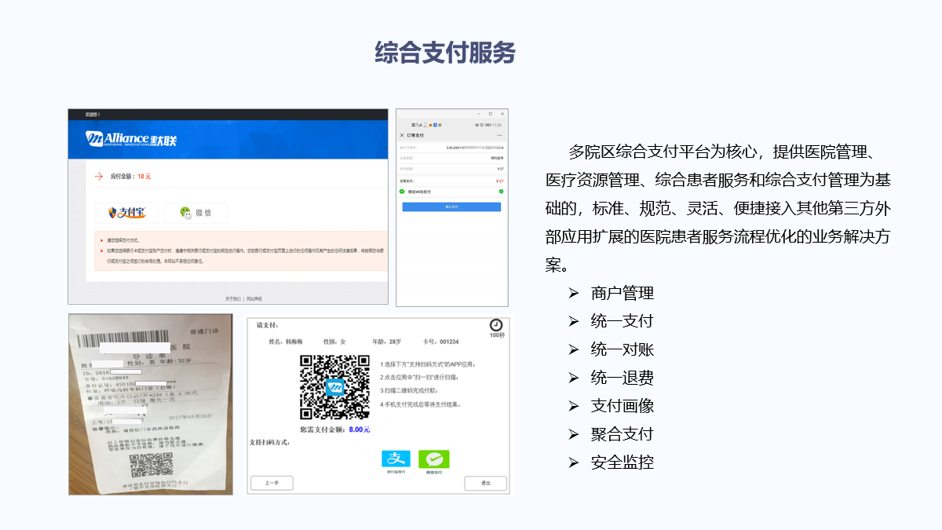Toggle the green check for 微信WEB支付
The image size is (942, 530).
pyautogui.click(x=501, y=191)
